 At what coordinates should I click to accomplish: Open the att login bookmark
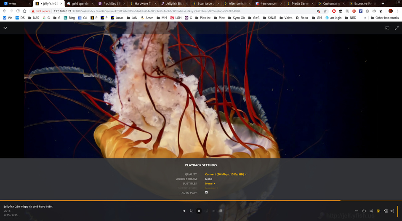click(333, 18)
